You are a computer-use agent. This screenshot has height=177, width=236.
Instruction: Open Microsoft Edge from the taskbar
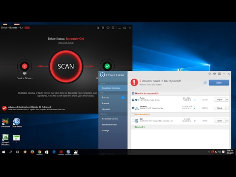pyautogui.click(x=54, y=152)
